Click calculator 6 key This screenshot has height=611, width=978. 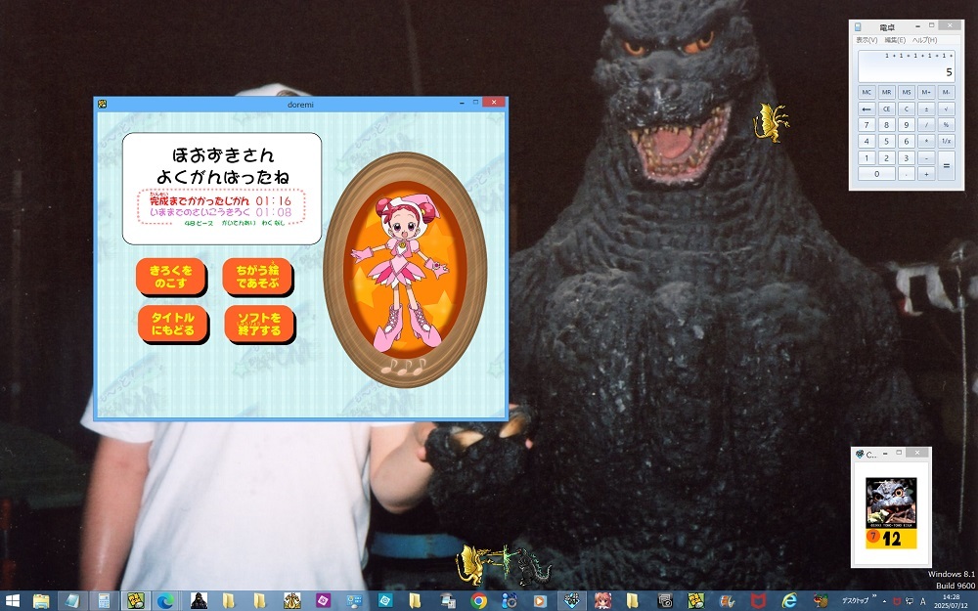pos(907,142)
